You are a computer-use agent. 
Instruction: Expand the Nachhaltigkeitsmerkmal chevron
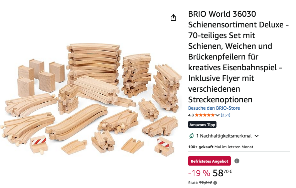tap(256, 136)
